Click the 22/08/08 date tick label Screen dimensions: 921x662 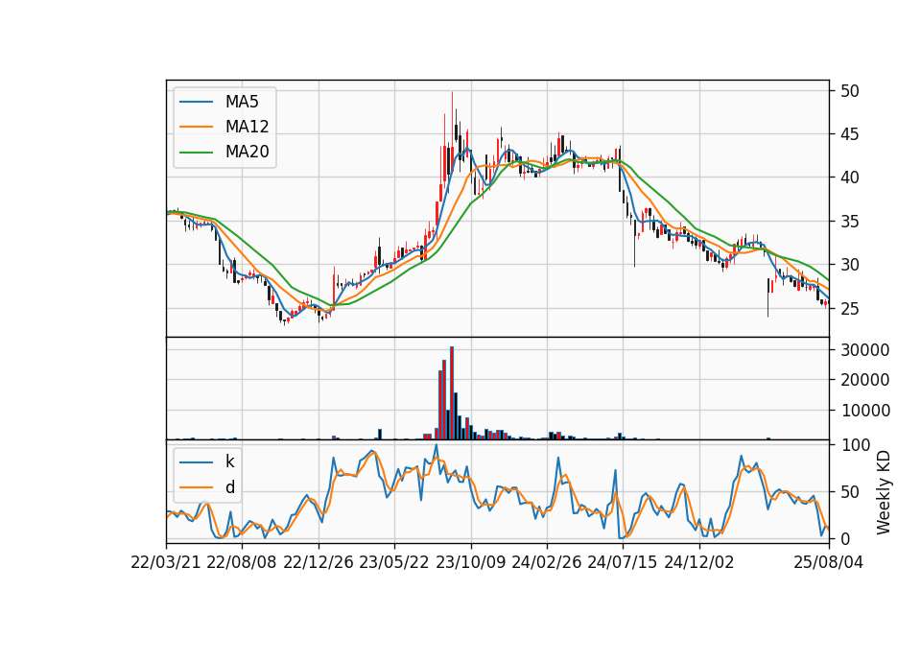[x=242, y=562]
